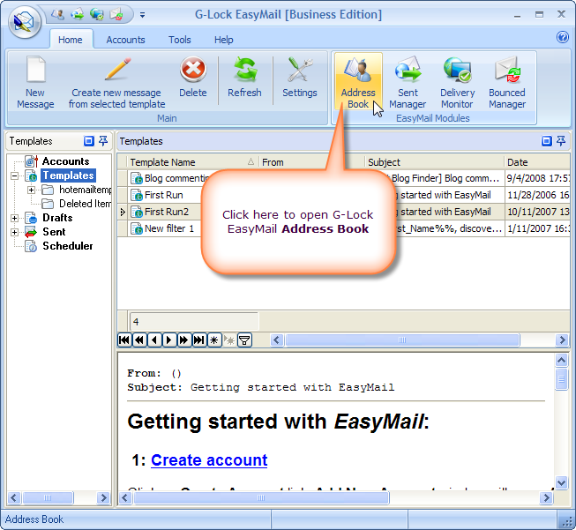This screenshot has height=530, width=576.
Task: Go to first record in navigator
Action: 124,340
